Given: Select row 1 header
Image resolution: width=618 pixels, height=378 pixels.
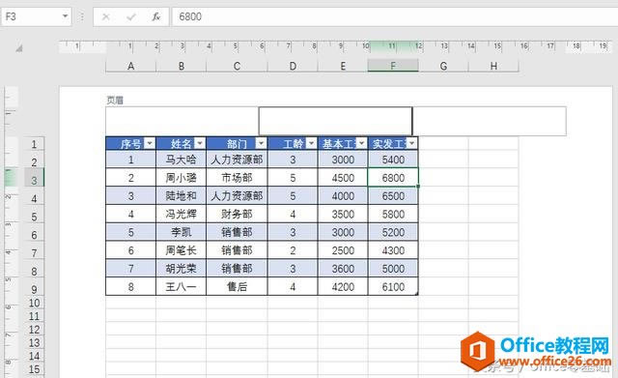Looking at the screenshot, I should (34, 144).
